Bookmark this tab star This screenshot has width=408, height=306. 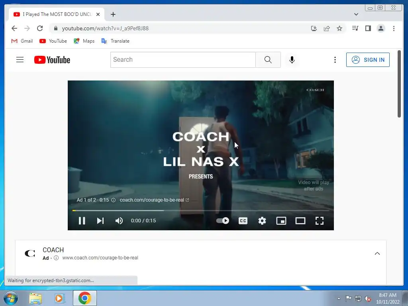[339, 28]
